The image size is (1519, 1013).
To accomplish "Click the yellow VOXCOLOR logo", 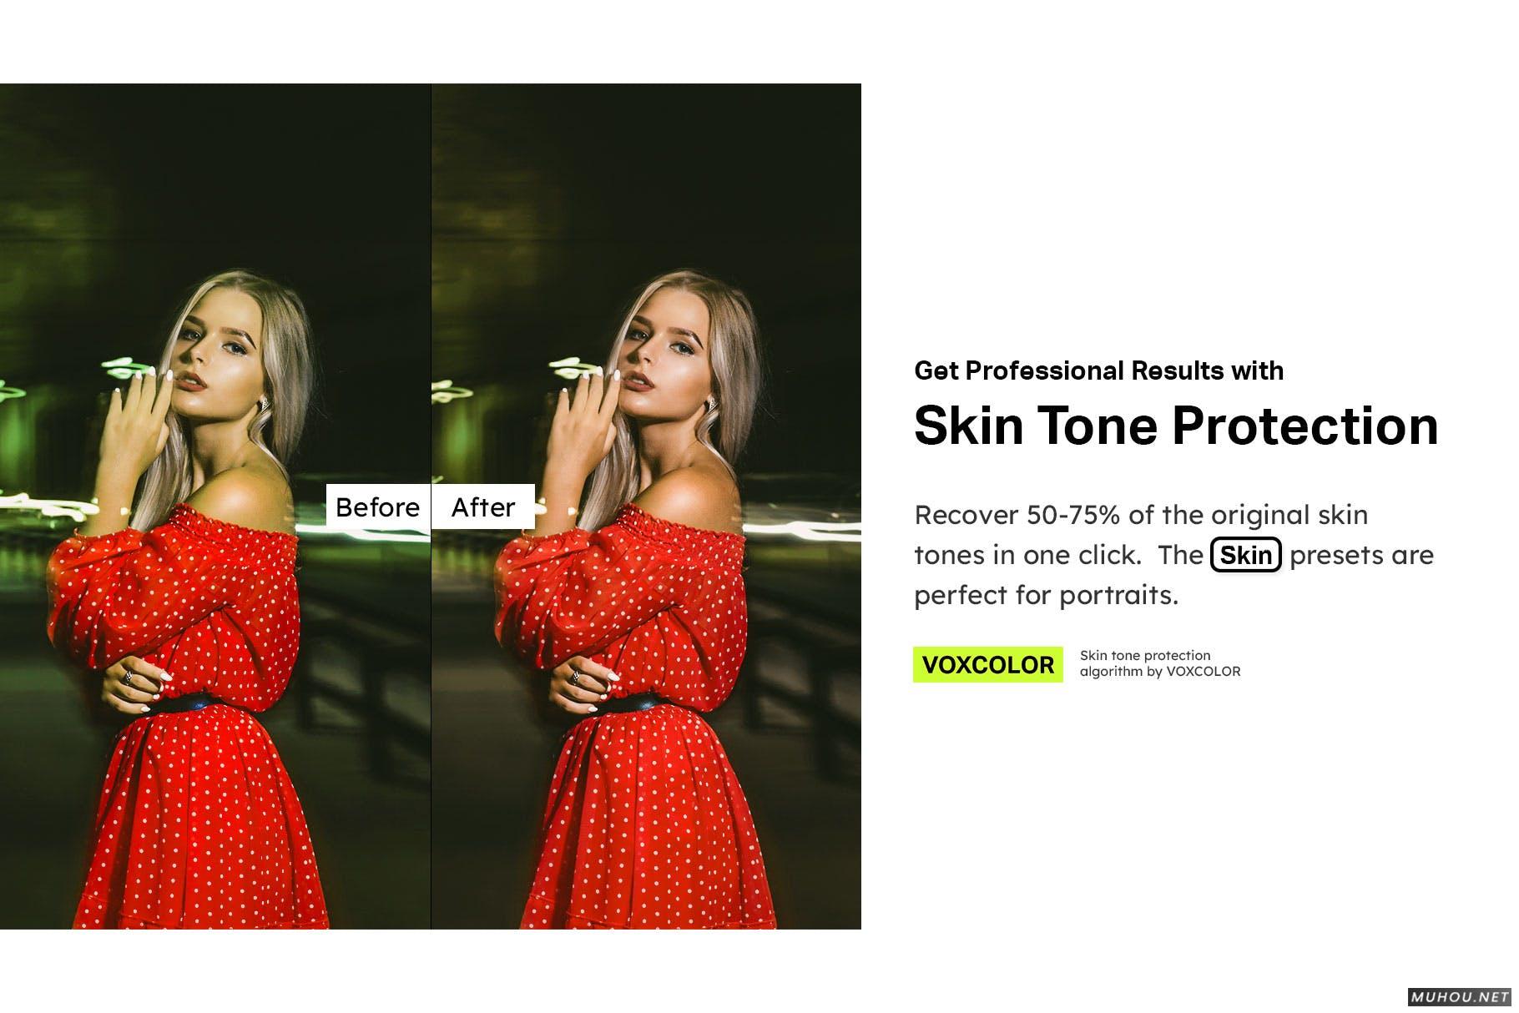I will coord(987,665).
